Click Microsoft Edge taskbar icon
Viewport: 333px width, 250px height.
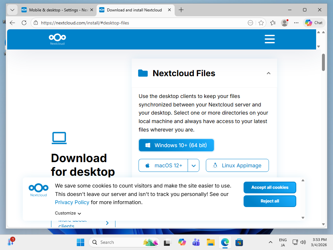225,242
